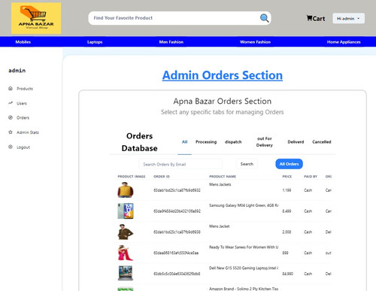The width and height of the screenshot is (376, 291).
Task: Click the Logout sidebar icon
Action: [11, 147]
